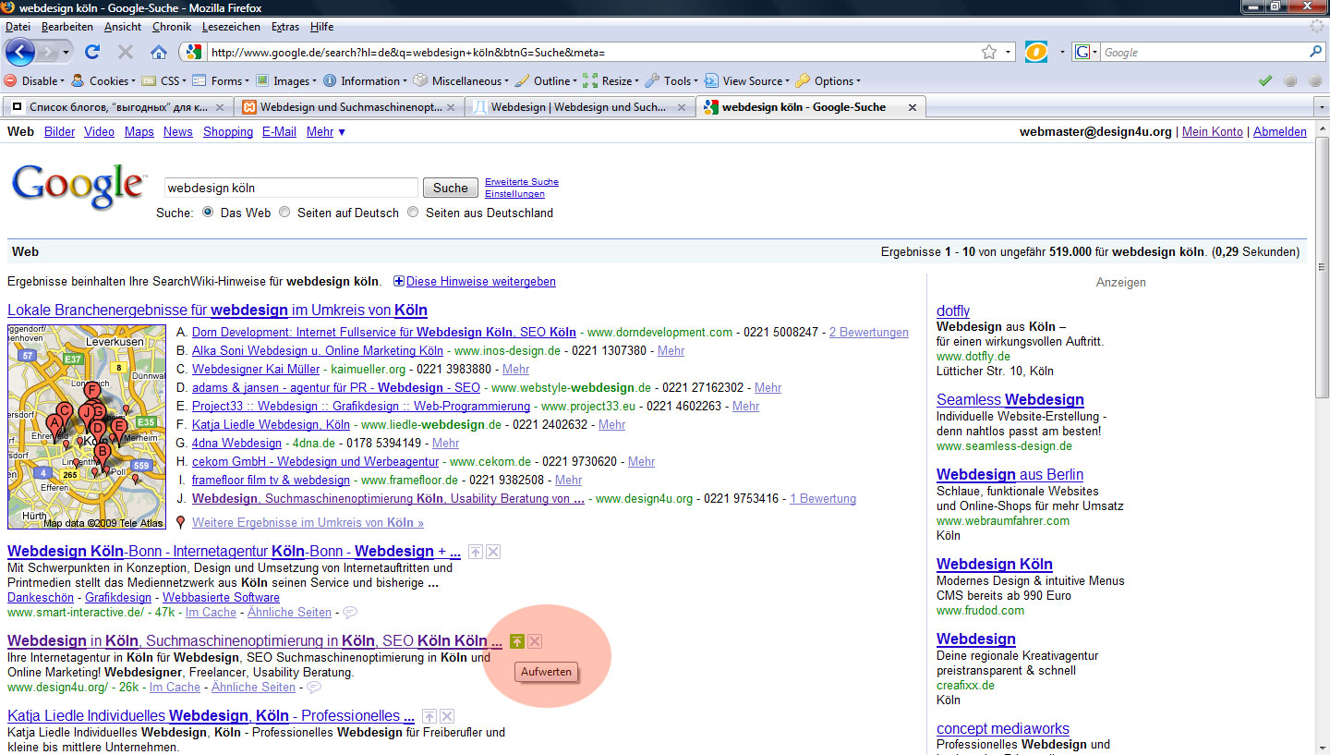
Task: Add comment bubble for design4u.org result
Action: [314, 688]
